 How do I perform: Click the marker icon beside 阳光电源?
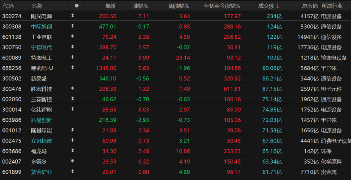pos(72,16)
